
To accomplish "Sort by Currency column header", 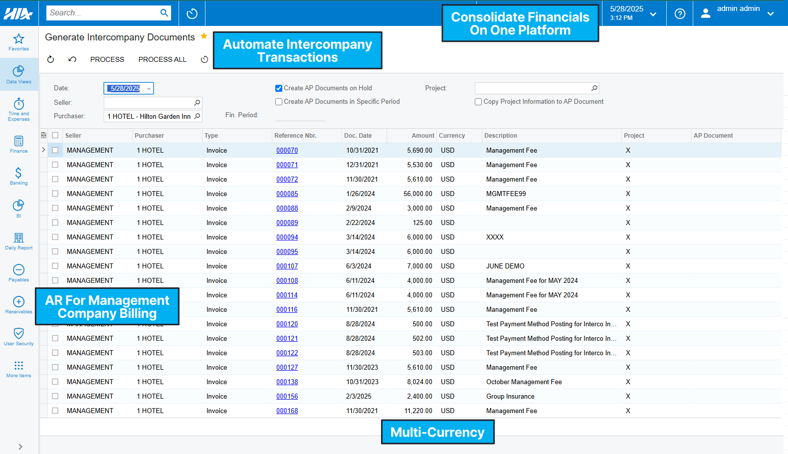I will [x=452, y=136].
